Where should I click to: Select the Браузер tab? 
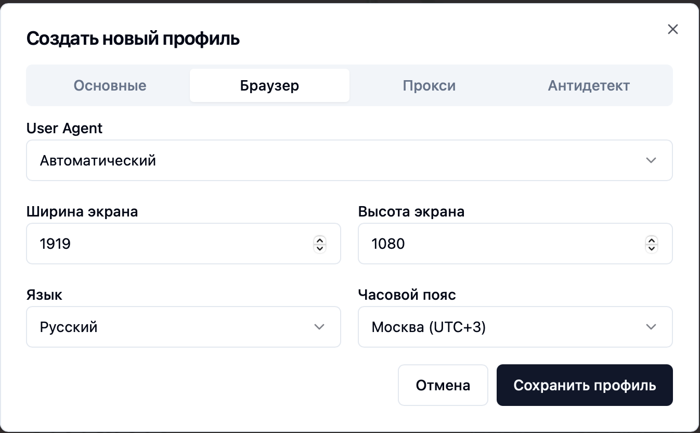point(269,85)
